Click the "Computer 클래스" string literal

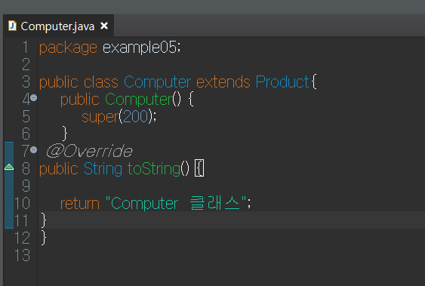176,203
